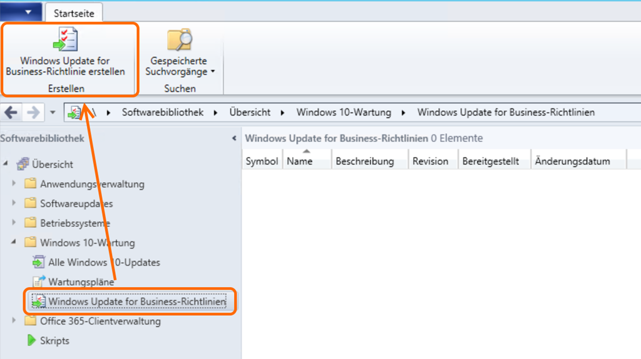This screenshot has width=641, height=359.
Task: Select Windows Update for Business-Richtlinien node
Action: coord(136,302)
